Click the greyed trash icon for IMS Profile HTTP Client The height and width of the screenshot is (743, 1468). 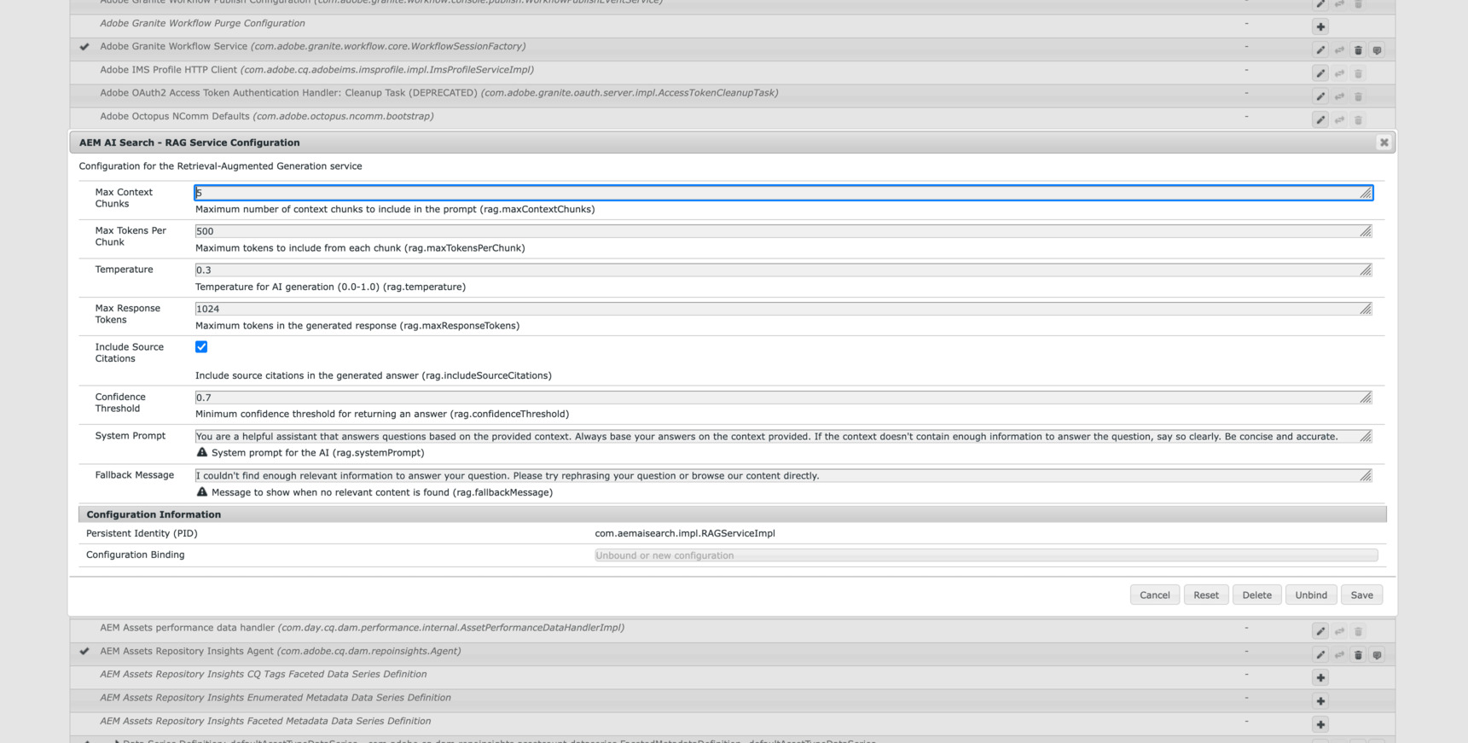click(x=1358, y=73)
